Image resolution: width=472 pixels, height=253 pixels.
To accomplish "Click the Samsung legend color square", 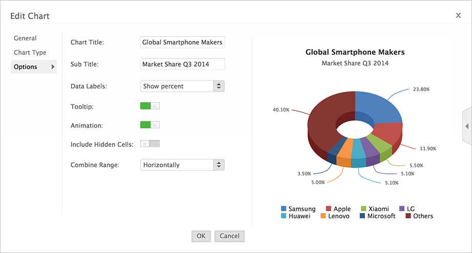I will 284,209.
